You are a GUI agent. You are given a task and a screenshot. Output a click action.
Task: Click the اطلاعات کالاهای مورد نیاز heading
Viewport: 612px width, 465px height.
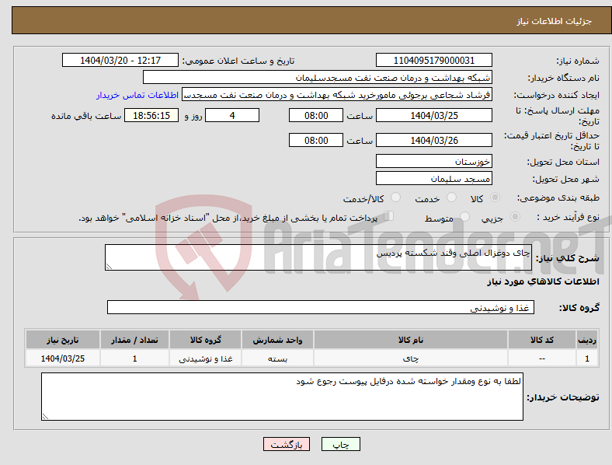tap(544, 281)
